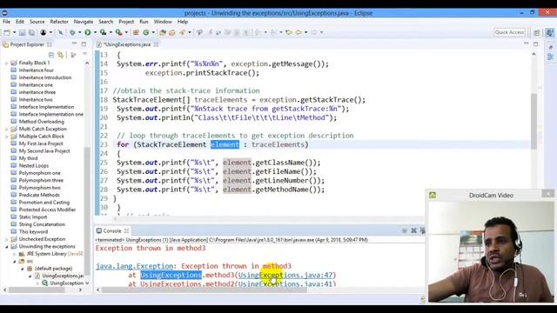Click UsingExceptions.java:41 stack trace link
Screen dimensions: 557x313
coord(285,284)
